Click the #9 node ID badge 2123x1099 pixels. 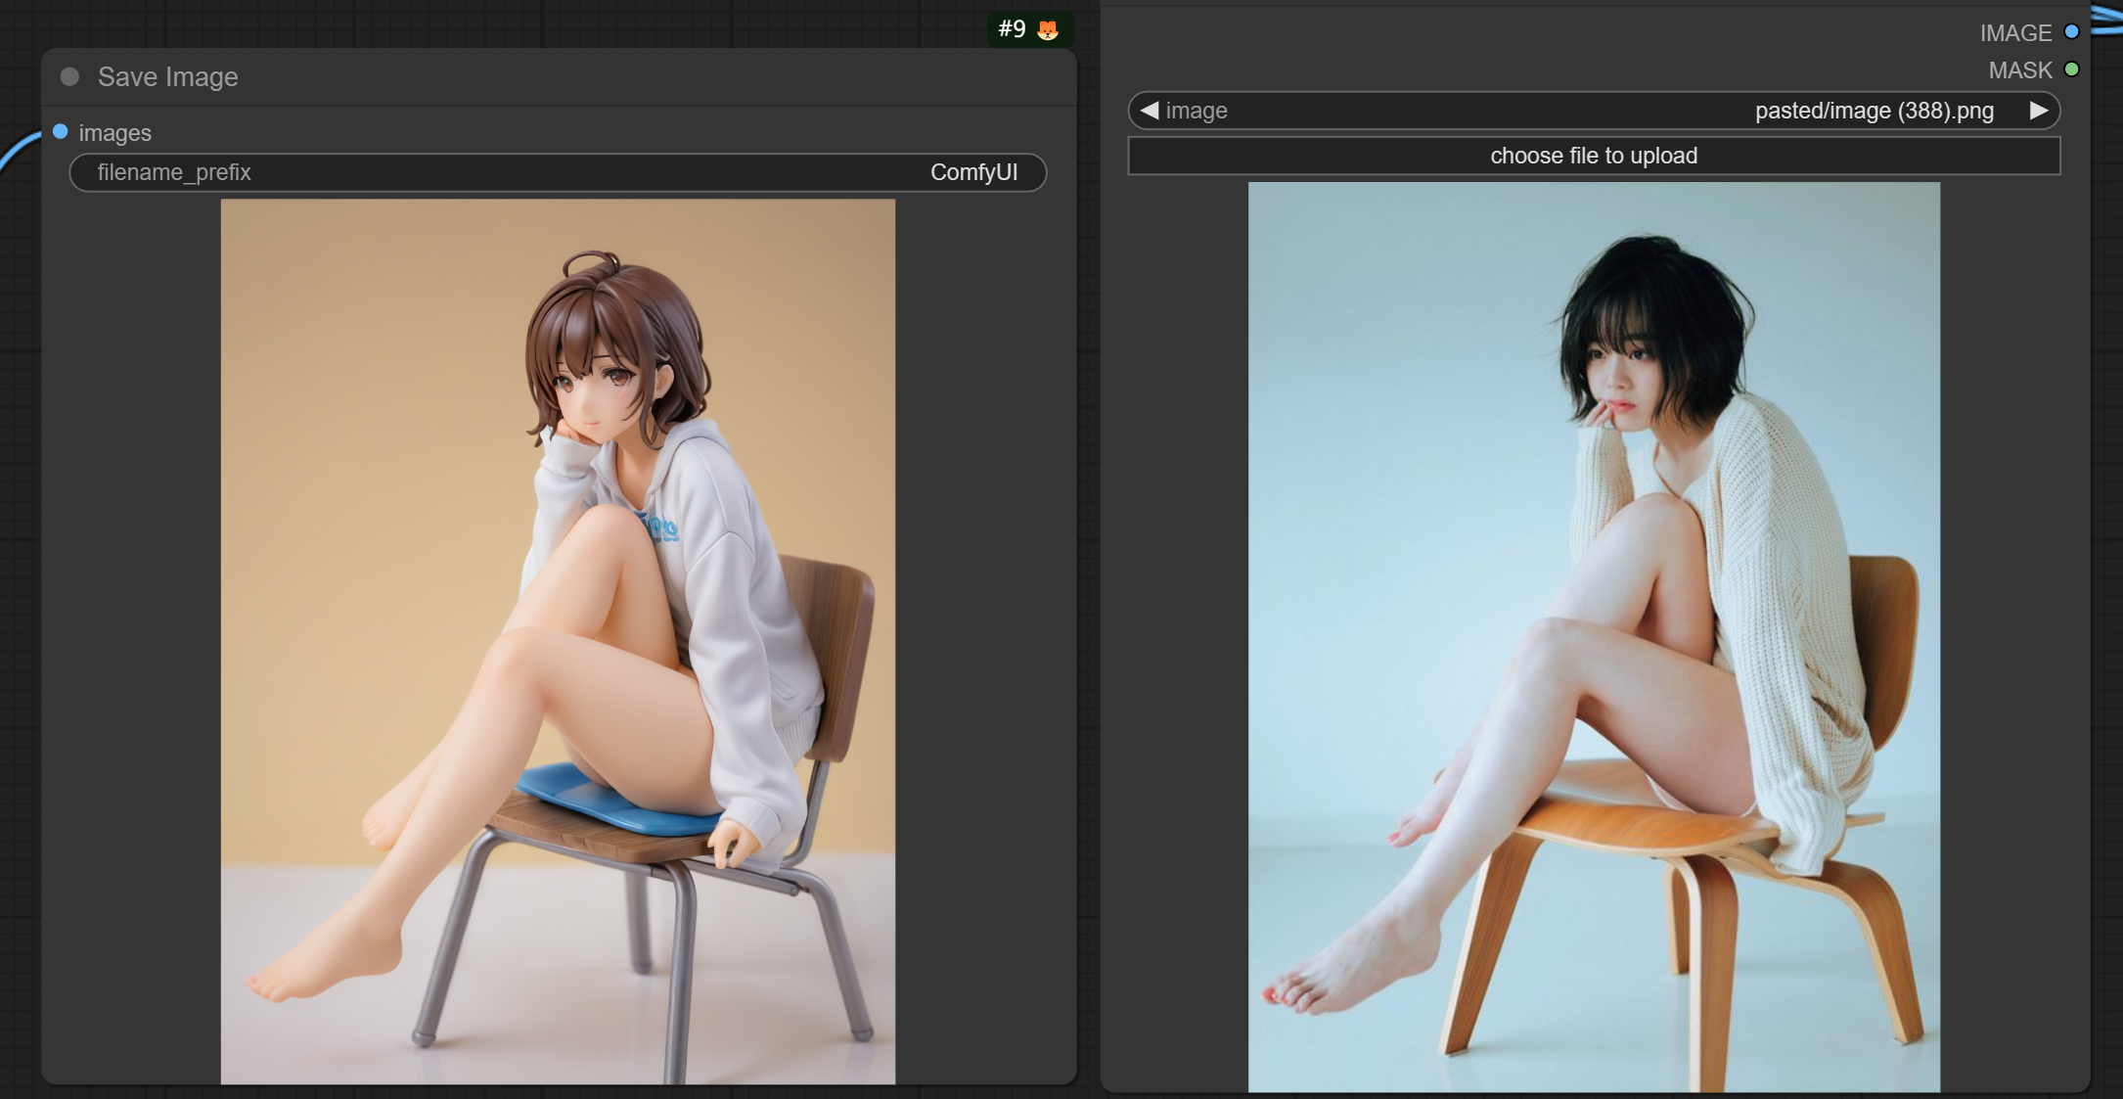[1012, 29]
